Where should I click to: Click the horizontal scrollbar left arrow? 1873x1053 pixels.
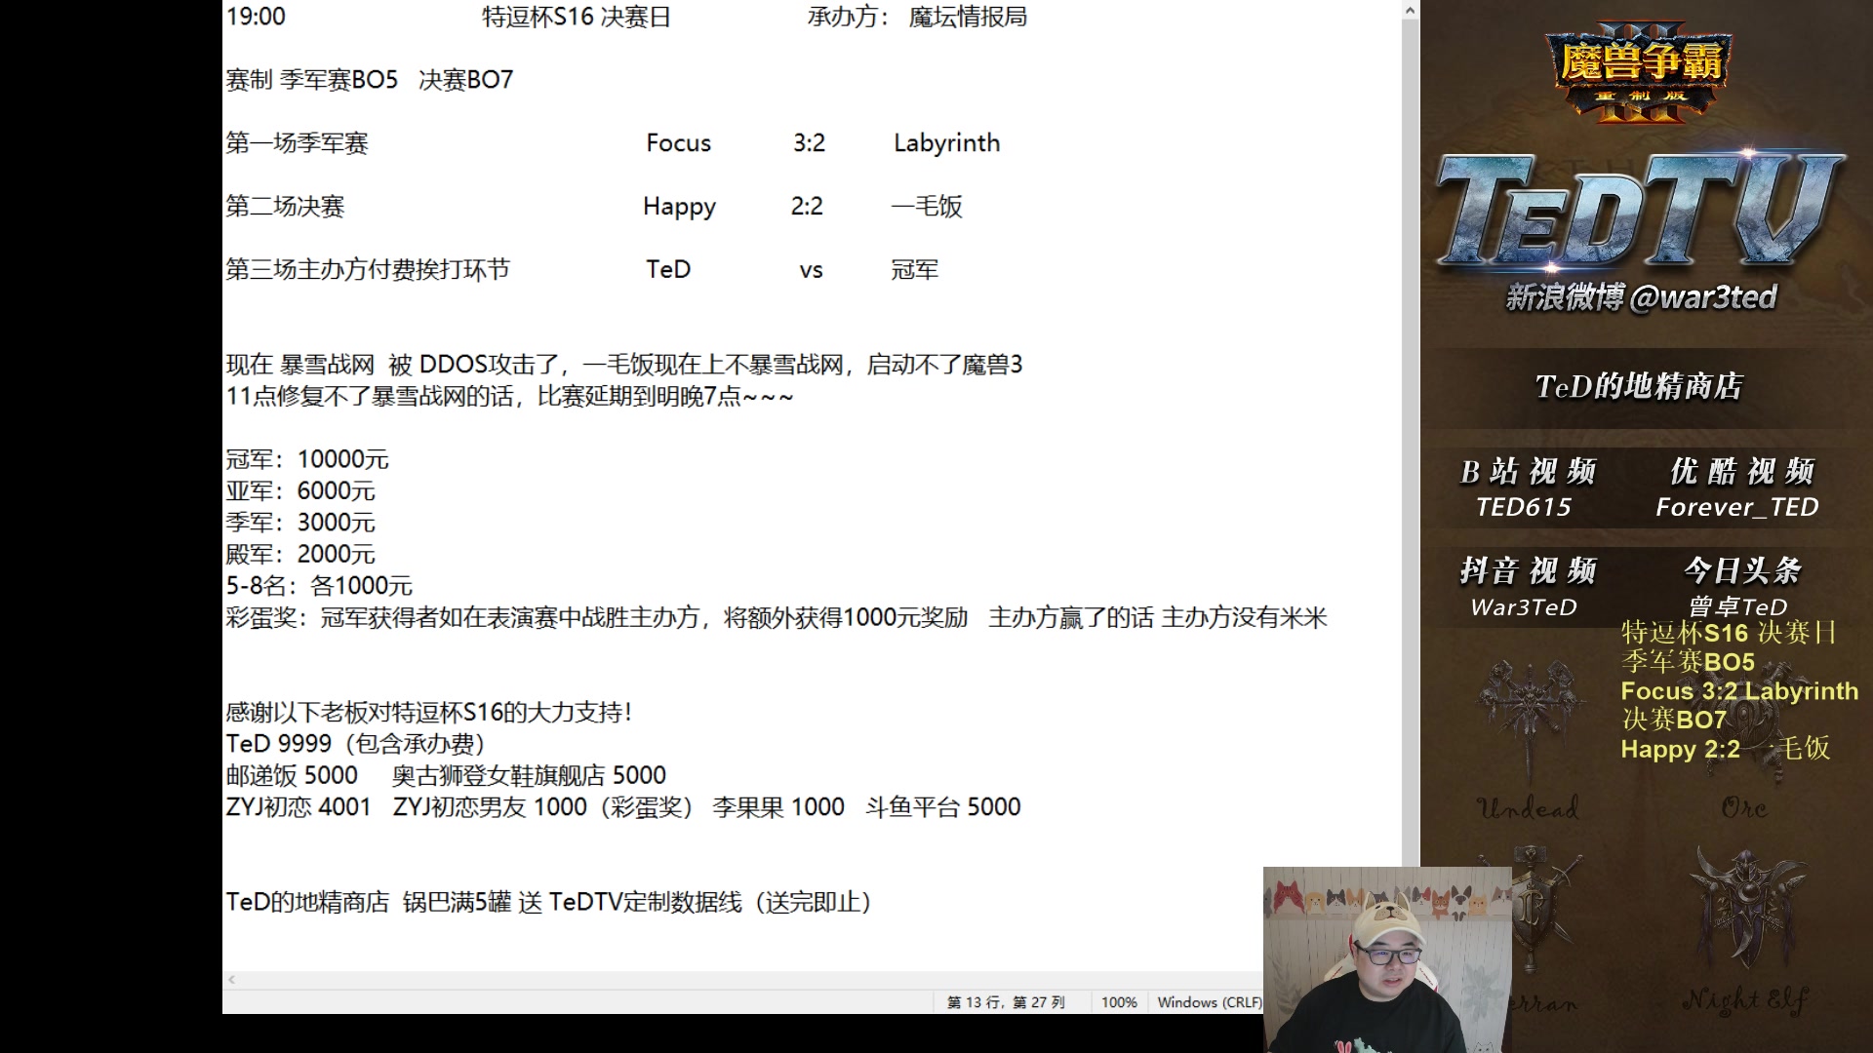coord(232,979)
